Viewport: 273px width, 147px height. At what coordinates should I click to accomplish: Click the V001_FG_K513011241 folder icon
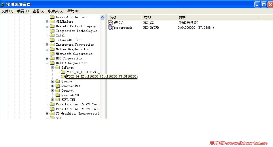click(x=63, y=72)
